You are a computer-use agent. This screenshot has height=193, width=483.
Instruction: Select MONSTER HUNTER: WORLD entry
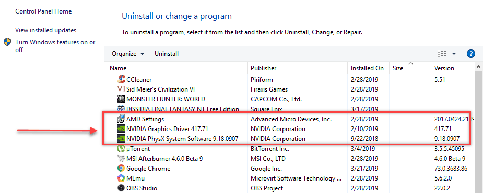click(x=166, y=99)
